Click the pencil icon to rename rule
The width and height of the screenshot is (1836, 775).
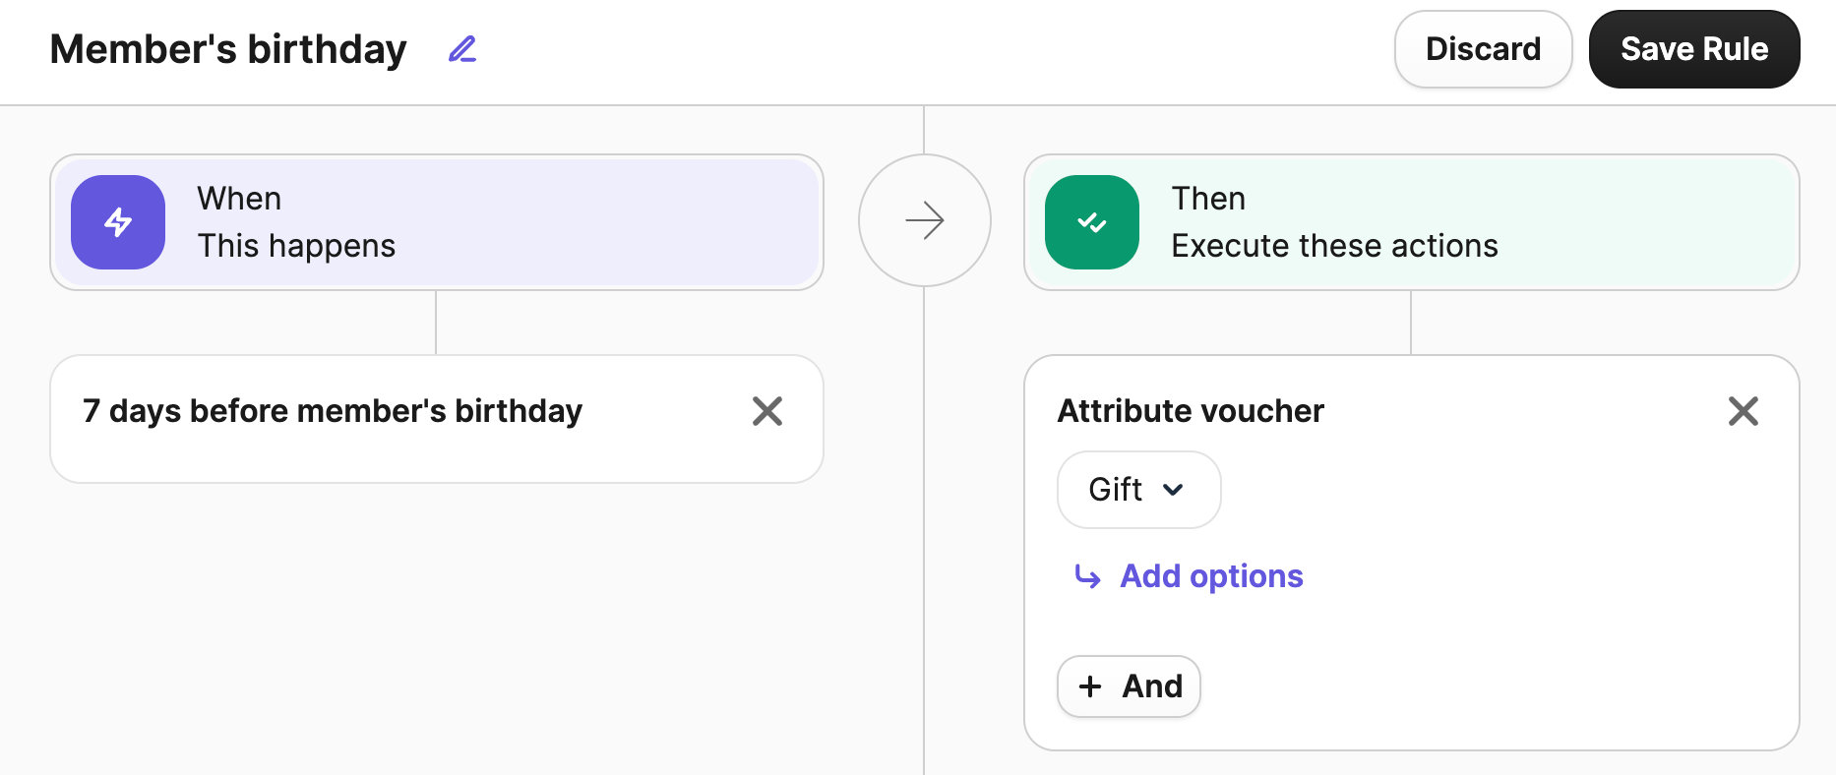point(461,49)
